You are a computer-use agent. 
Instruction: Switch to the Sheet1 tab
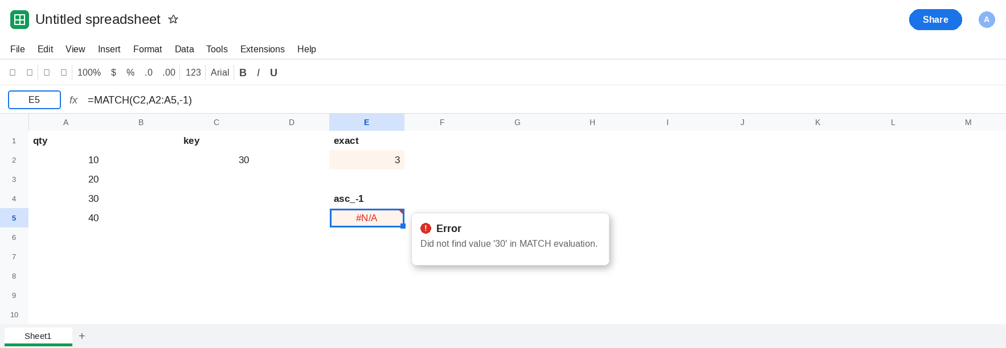(x=38, y=336)
